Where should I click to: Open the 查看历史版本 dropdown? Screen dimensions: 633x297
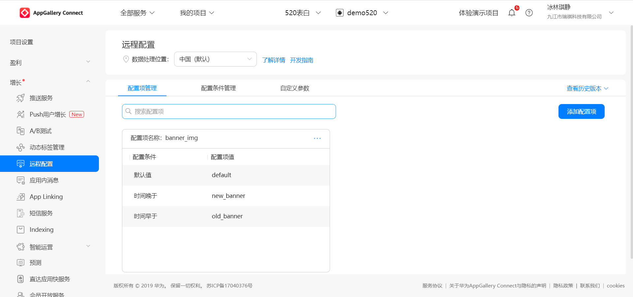pyautogui.click(x=587, y=88)
